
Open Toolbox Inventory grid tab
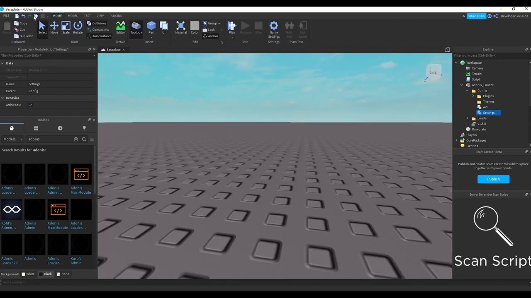(x=36, y=128)
